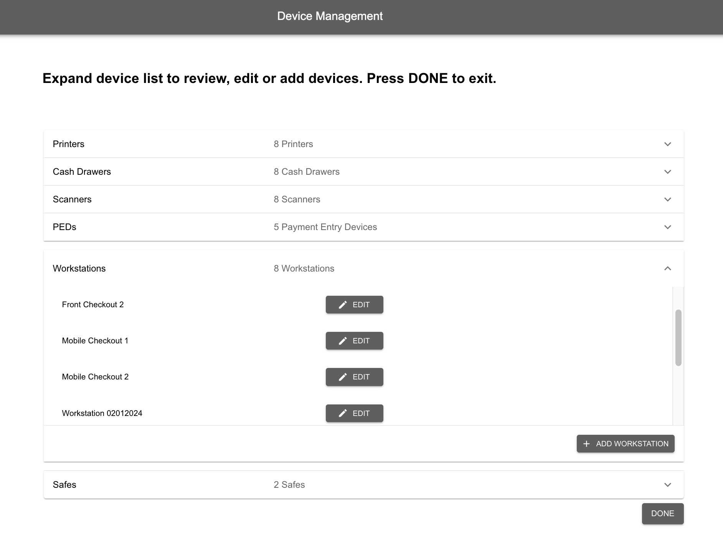The image size is (723, 550).
Task: Expand the PEDs section chevron
Action: tap(668, 227)
